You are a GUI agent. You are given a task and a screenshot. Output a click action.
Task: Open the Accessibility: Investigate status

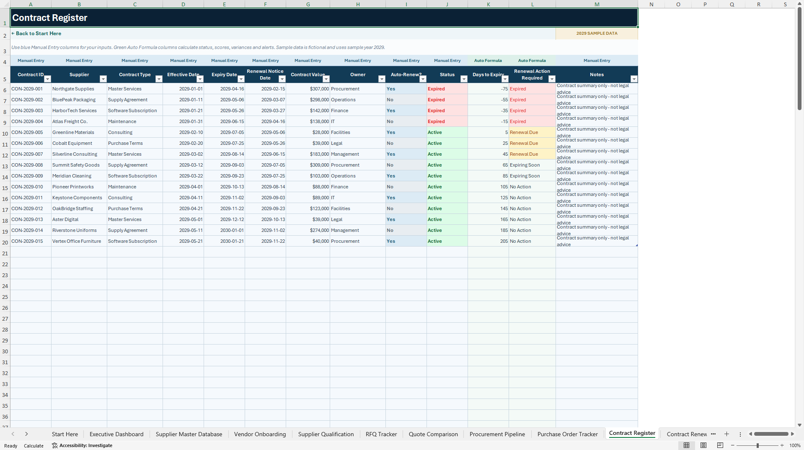click(82, 445)
